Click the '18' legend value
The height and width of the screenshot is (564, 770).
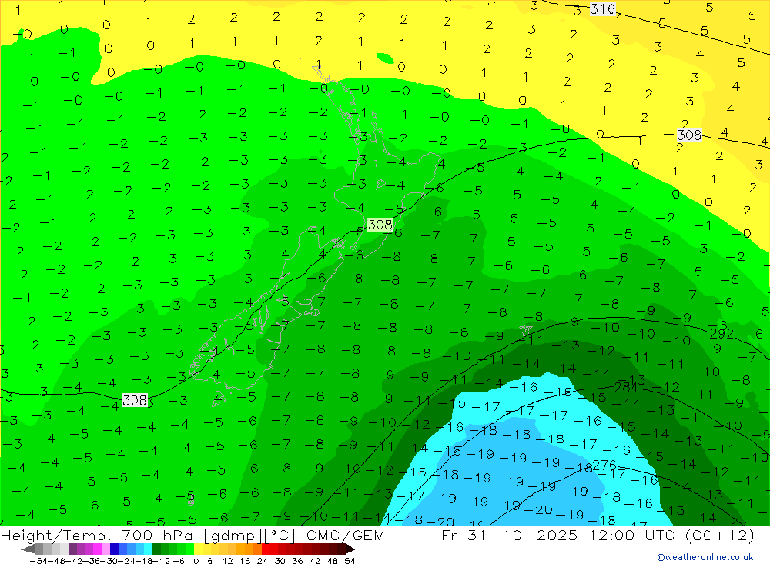coord(245,561)
